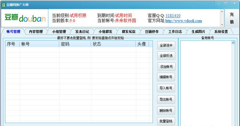This screenshot has height=126, width=240.
Task: Click the 全部反选 button
Action: pos(166,55)
